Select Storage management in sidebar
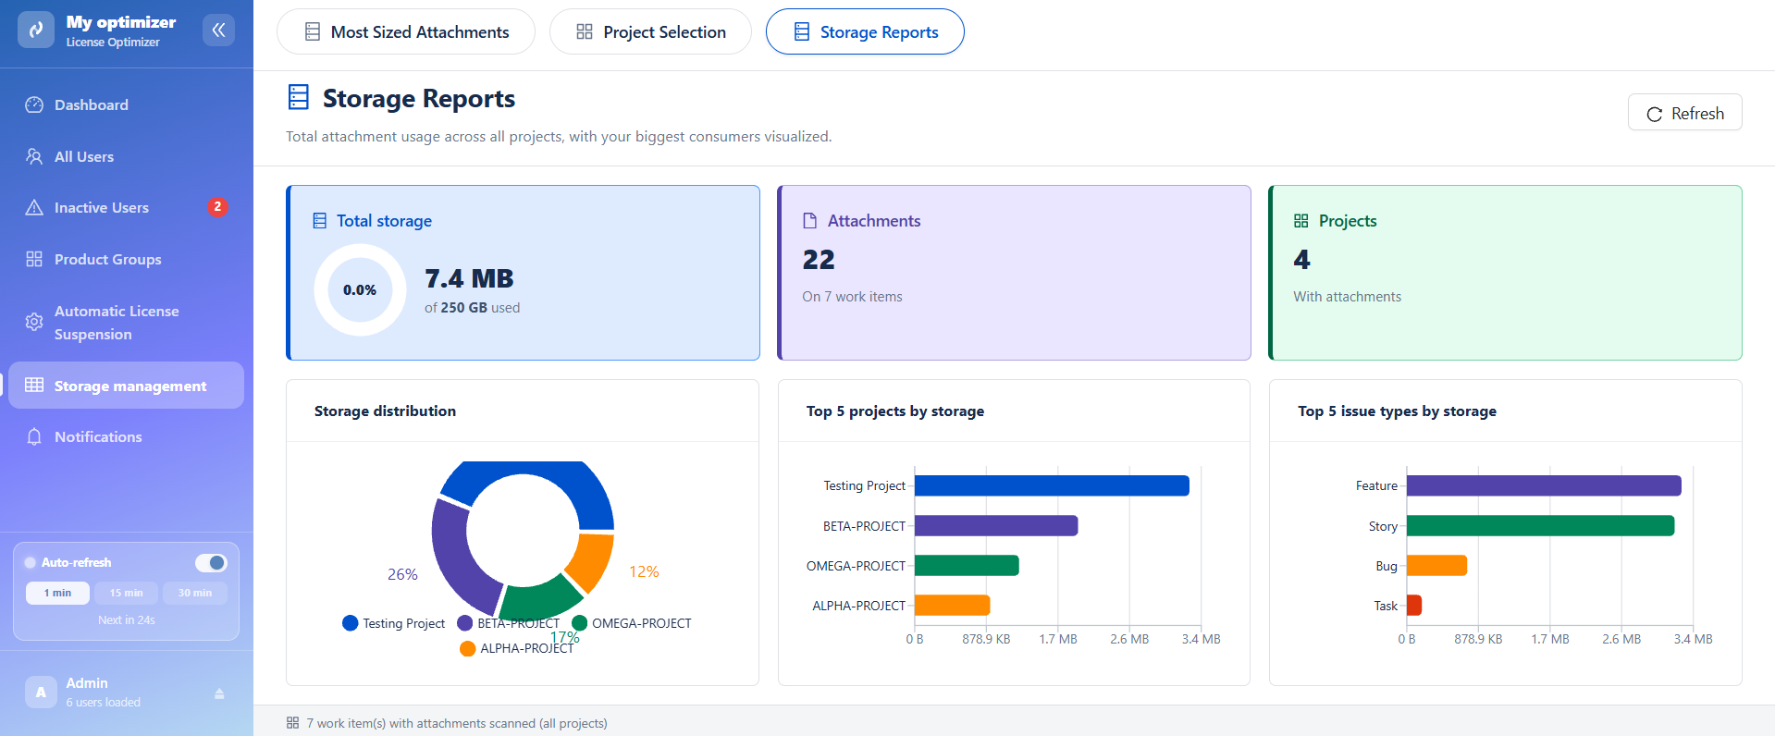 (x=127, y=386)
